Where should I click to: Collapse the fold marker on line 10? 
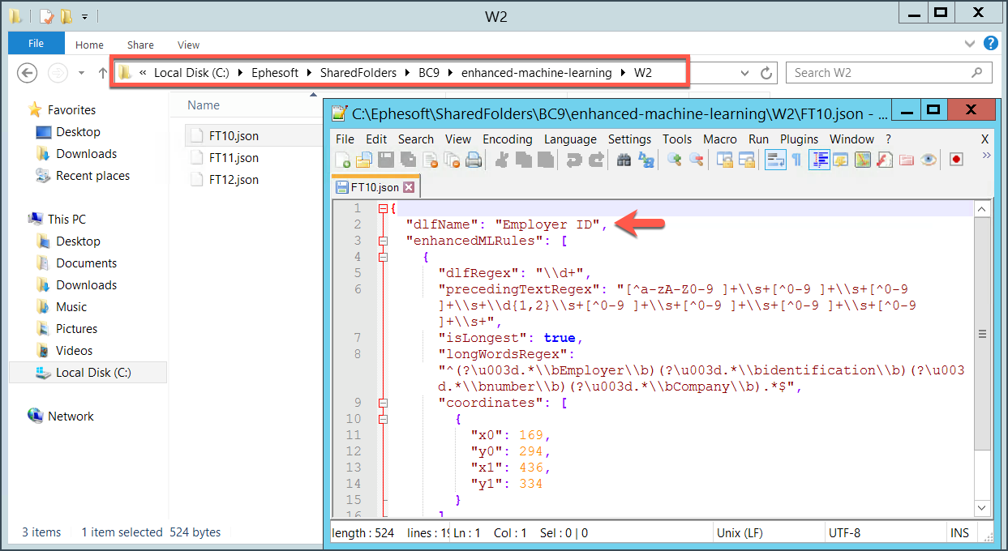coord(383,419)
